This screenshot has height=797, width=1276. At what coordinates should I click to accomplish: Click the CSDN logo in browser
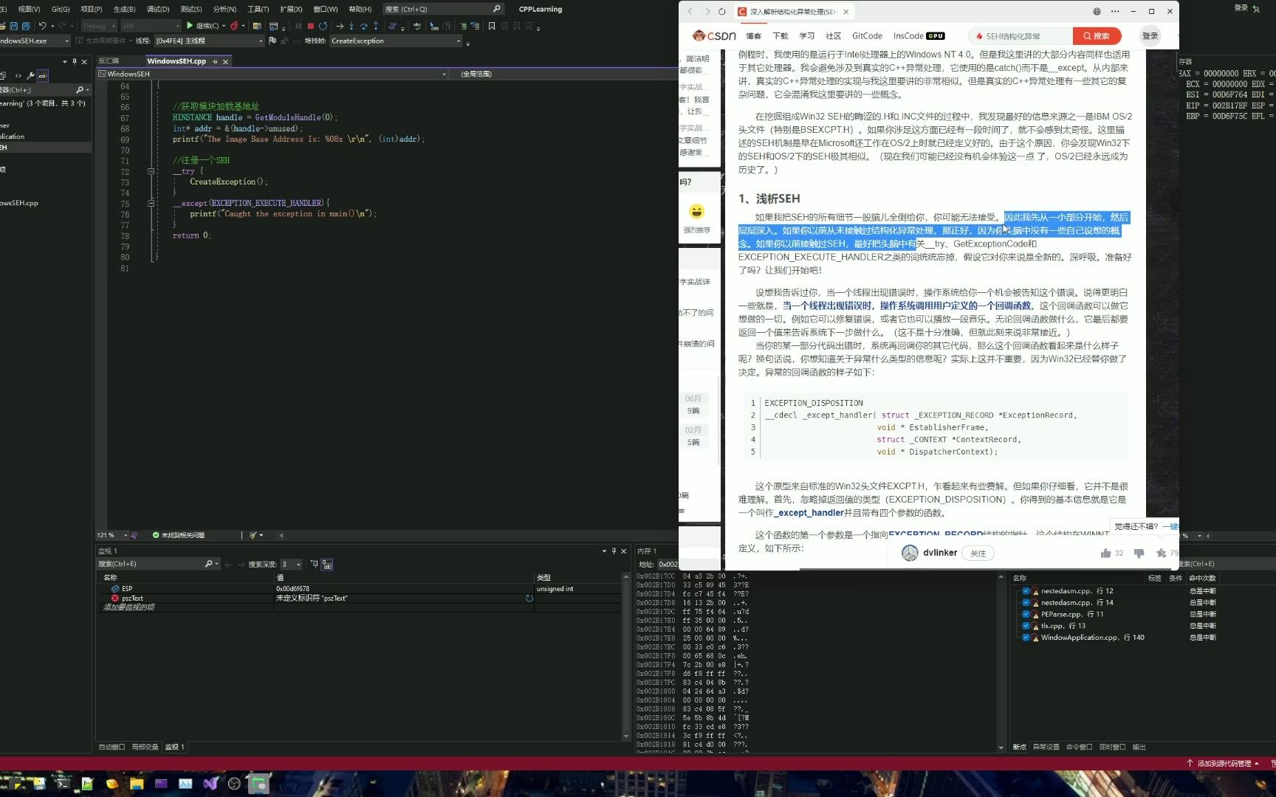tap(714, 35)
